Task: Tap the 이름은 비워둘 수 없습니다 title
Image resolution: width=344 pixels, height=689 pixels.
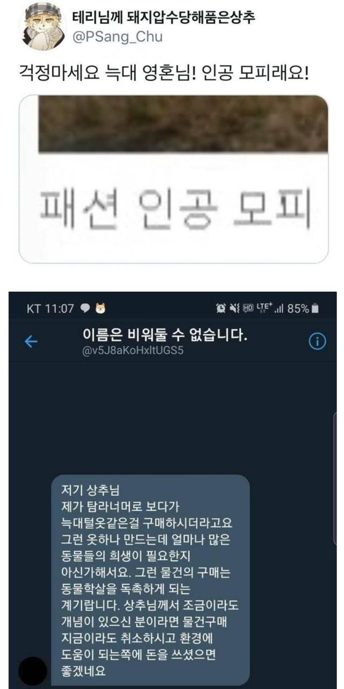Action: coord(164,337)
